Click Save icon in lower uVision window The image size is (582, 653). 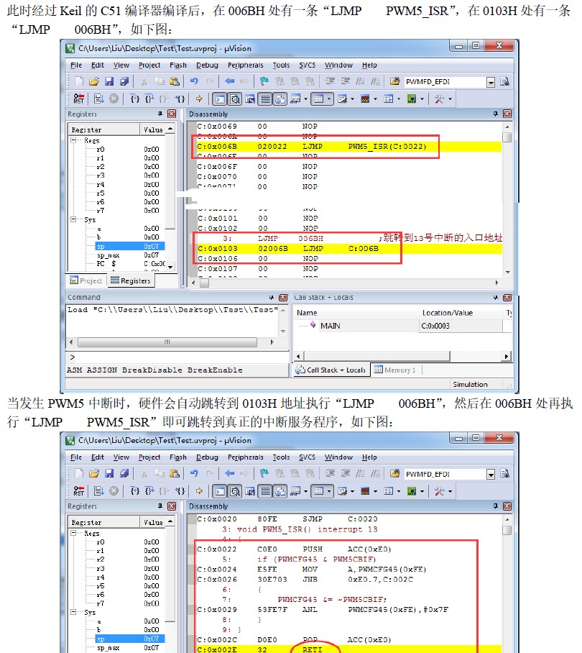pyautogui.click(x=109, y=473)
